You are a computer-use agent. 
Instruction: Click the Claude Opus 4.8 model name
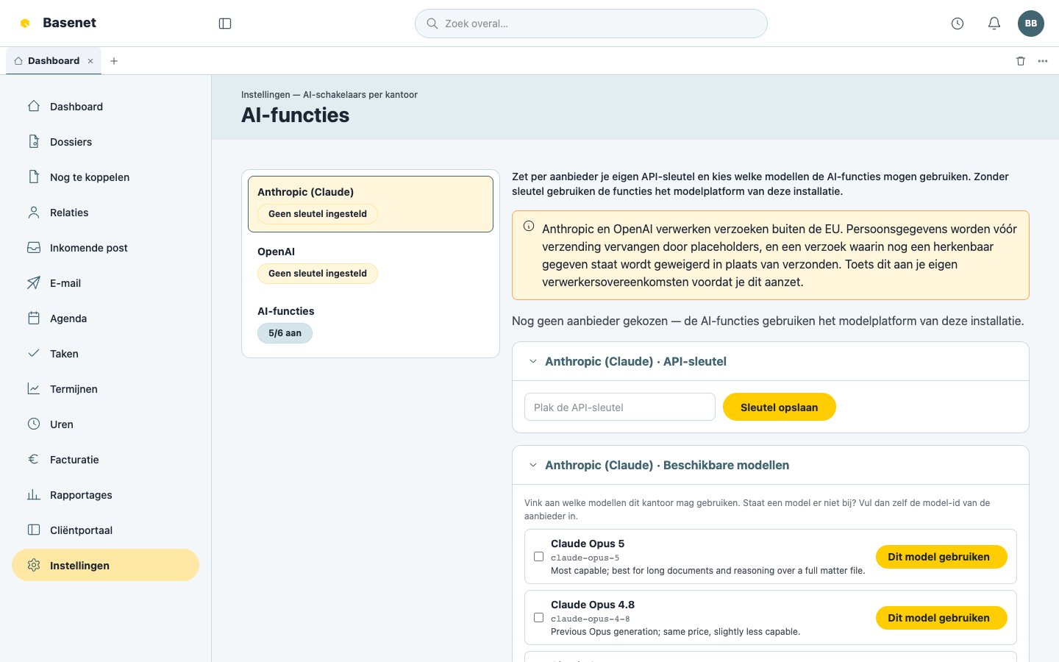(x=593, y=605)
